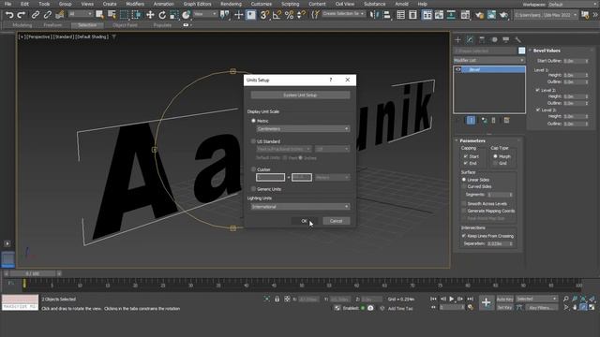Select the US Standard radio button
This screenshot has height=337, width=600.
253,141
